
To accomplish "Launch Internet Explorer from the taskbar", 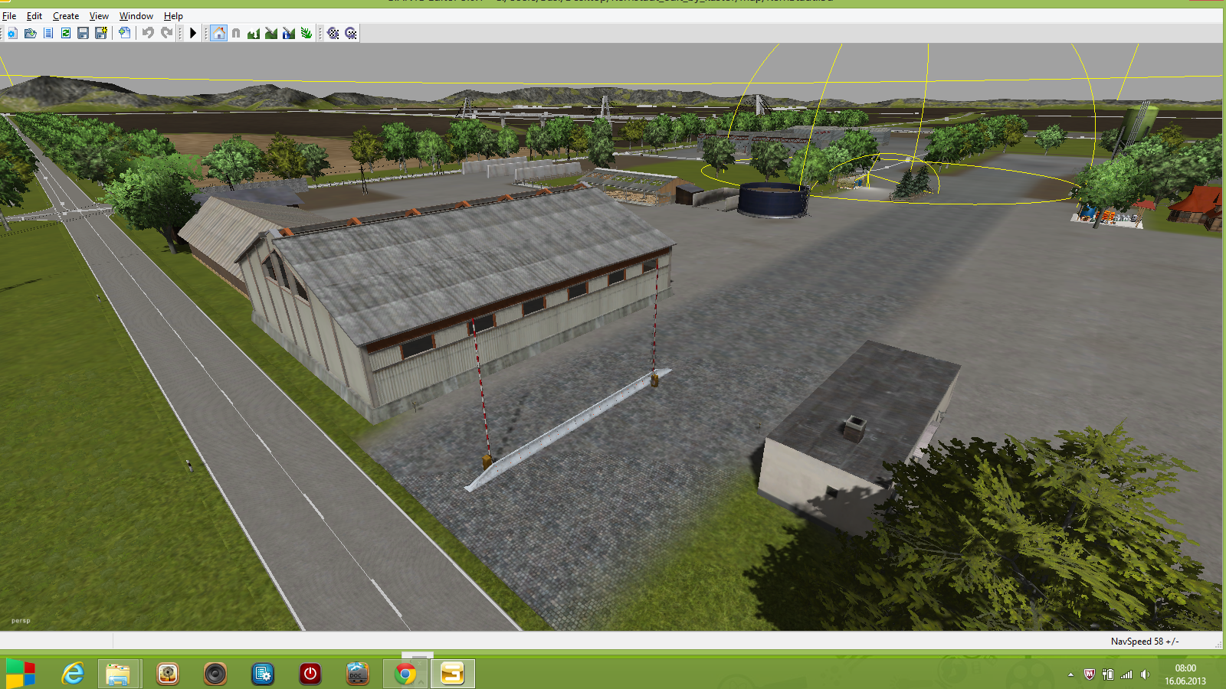I will [x=73, y=674].
